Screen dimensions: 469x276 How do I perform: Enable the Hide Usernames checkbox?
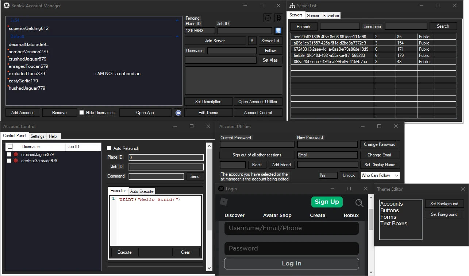(81, 112)
